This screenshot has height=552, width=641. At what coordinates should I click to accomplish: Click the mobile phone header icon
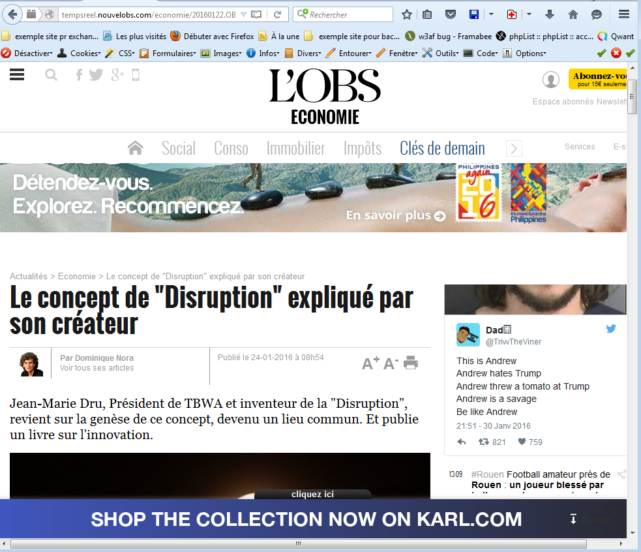(x=136, y=75)
